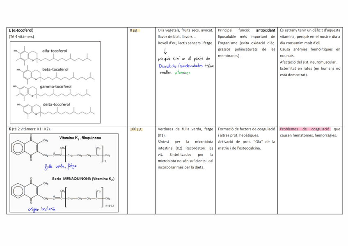Viewport: 348px width, 246px height.
Task: Click 'n=1-12' subscript in menaquinona diagram
Action: coord(110,206)
